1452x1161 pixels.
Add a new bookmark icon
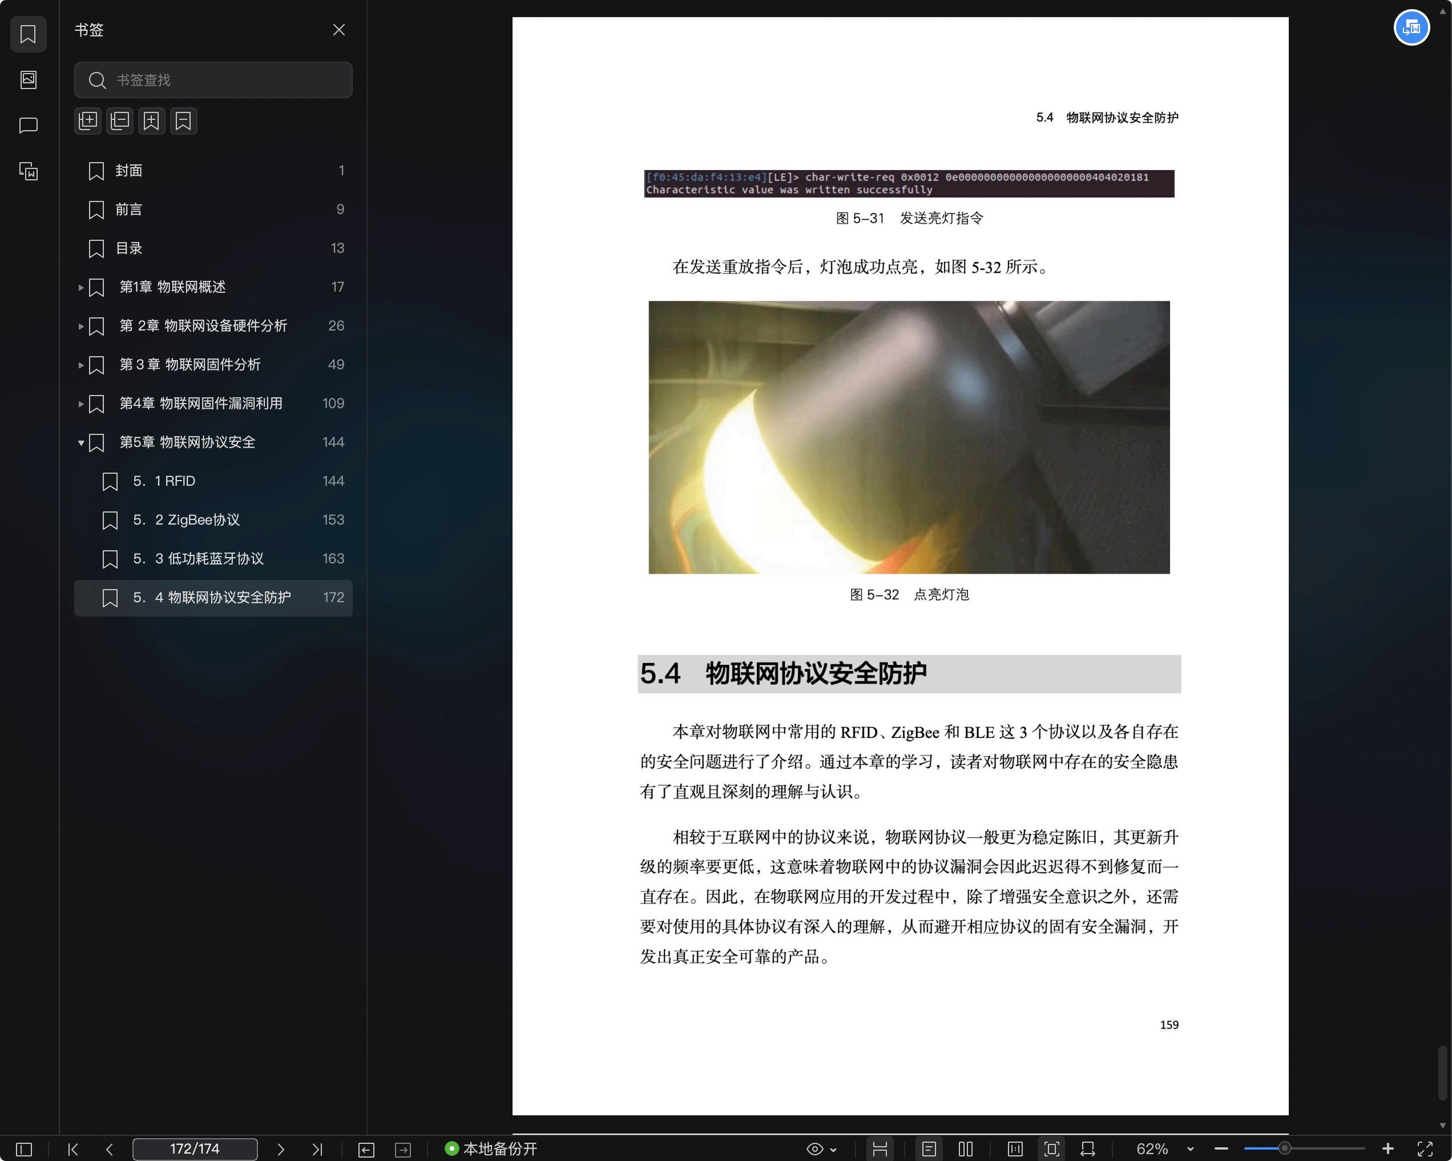click(151, 121)
